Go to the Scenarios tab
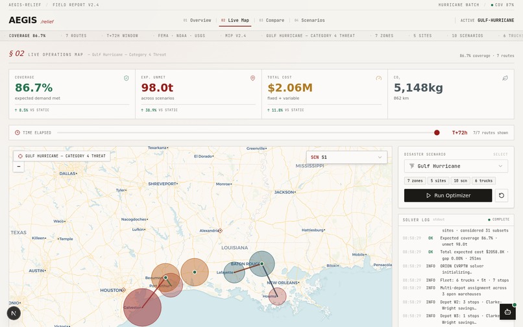 point(310,20)
